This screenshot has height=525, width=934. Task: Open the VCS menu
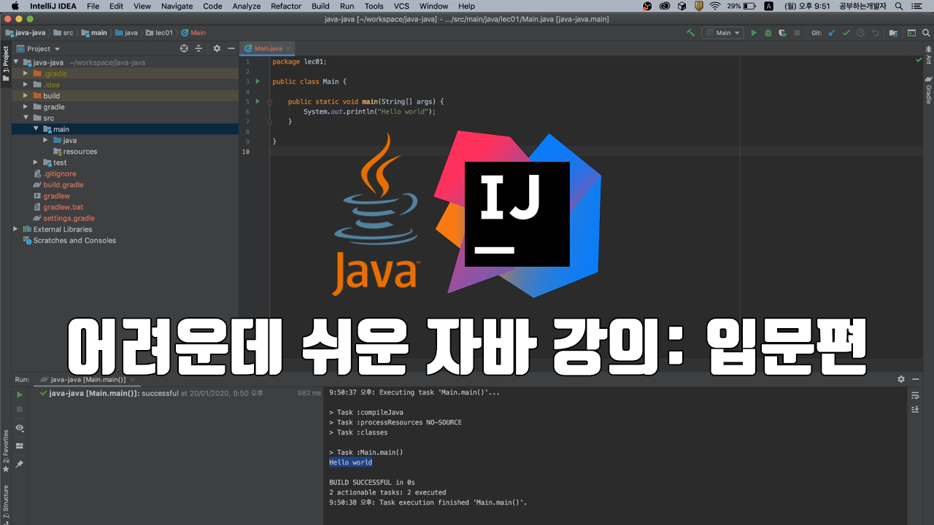coord(401,6)
